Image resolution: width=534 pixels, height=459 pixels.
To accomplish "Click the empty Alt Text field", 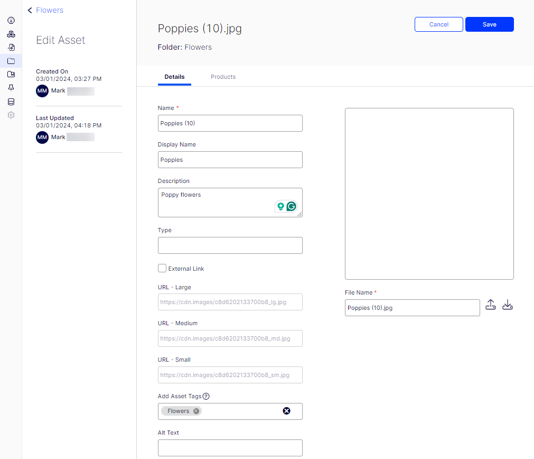I will tap(230, 448).
